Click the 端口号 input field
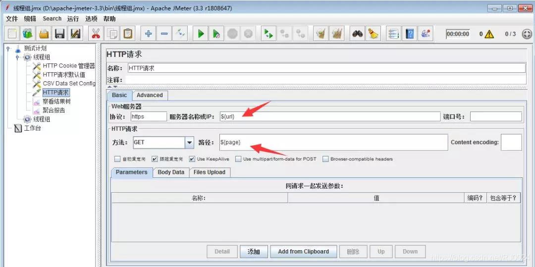Screen dimensions: 535x267 [x=496, y=116]
